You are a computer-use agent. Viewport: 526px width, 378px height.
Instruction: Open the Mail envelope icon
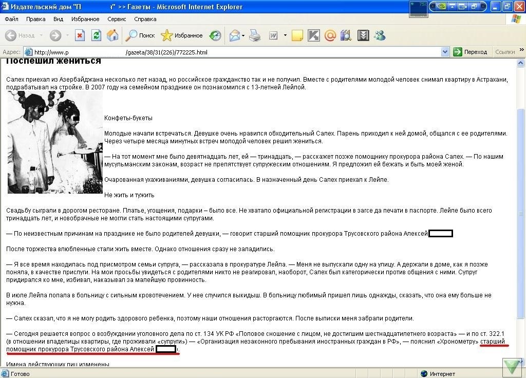point(235,35)
